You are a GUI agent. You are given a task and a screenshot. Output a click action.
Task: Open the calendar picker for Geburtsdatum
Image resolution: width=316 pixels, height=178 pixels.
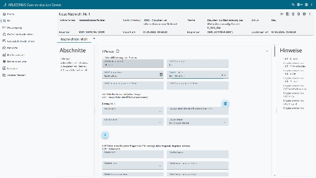coord(161,75)
